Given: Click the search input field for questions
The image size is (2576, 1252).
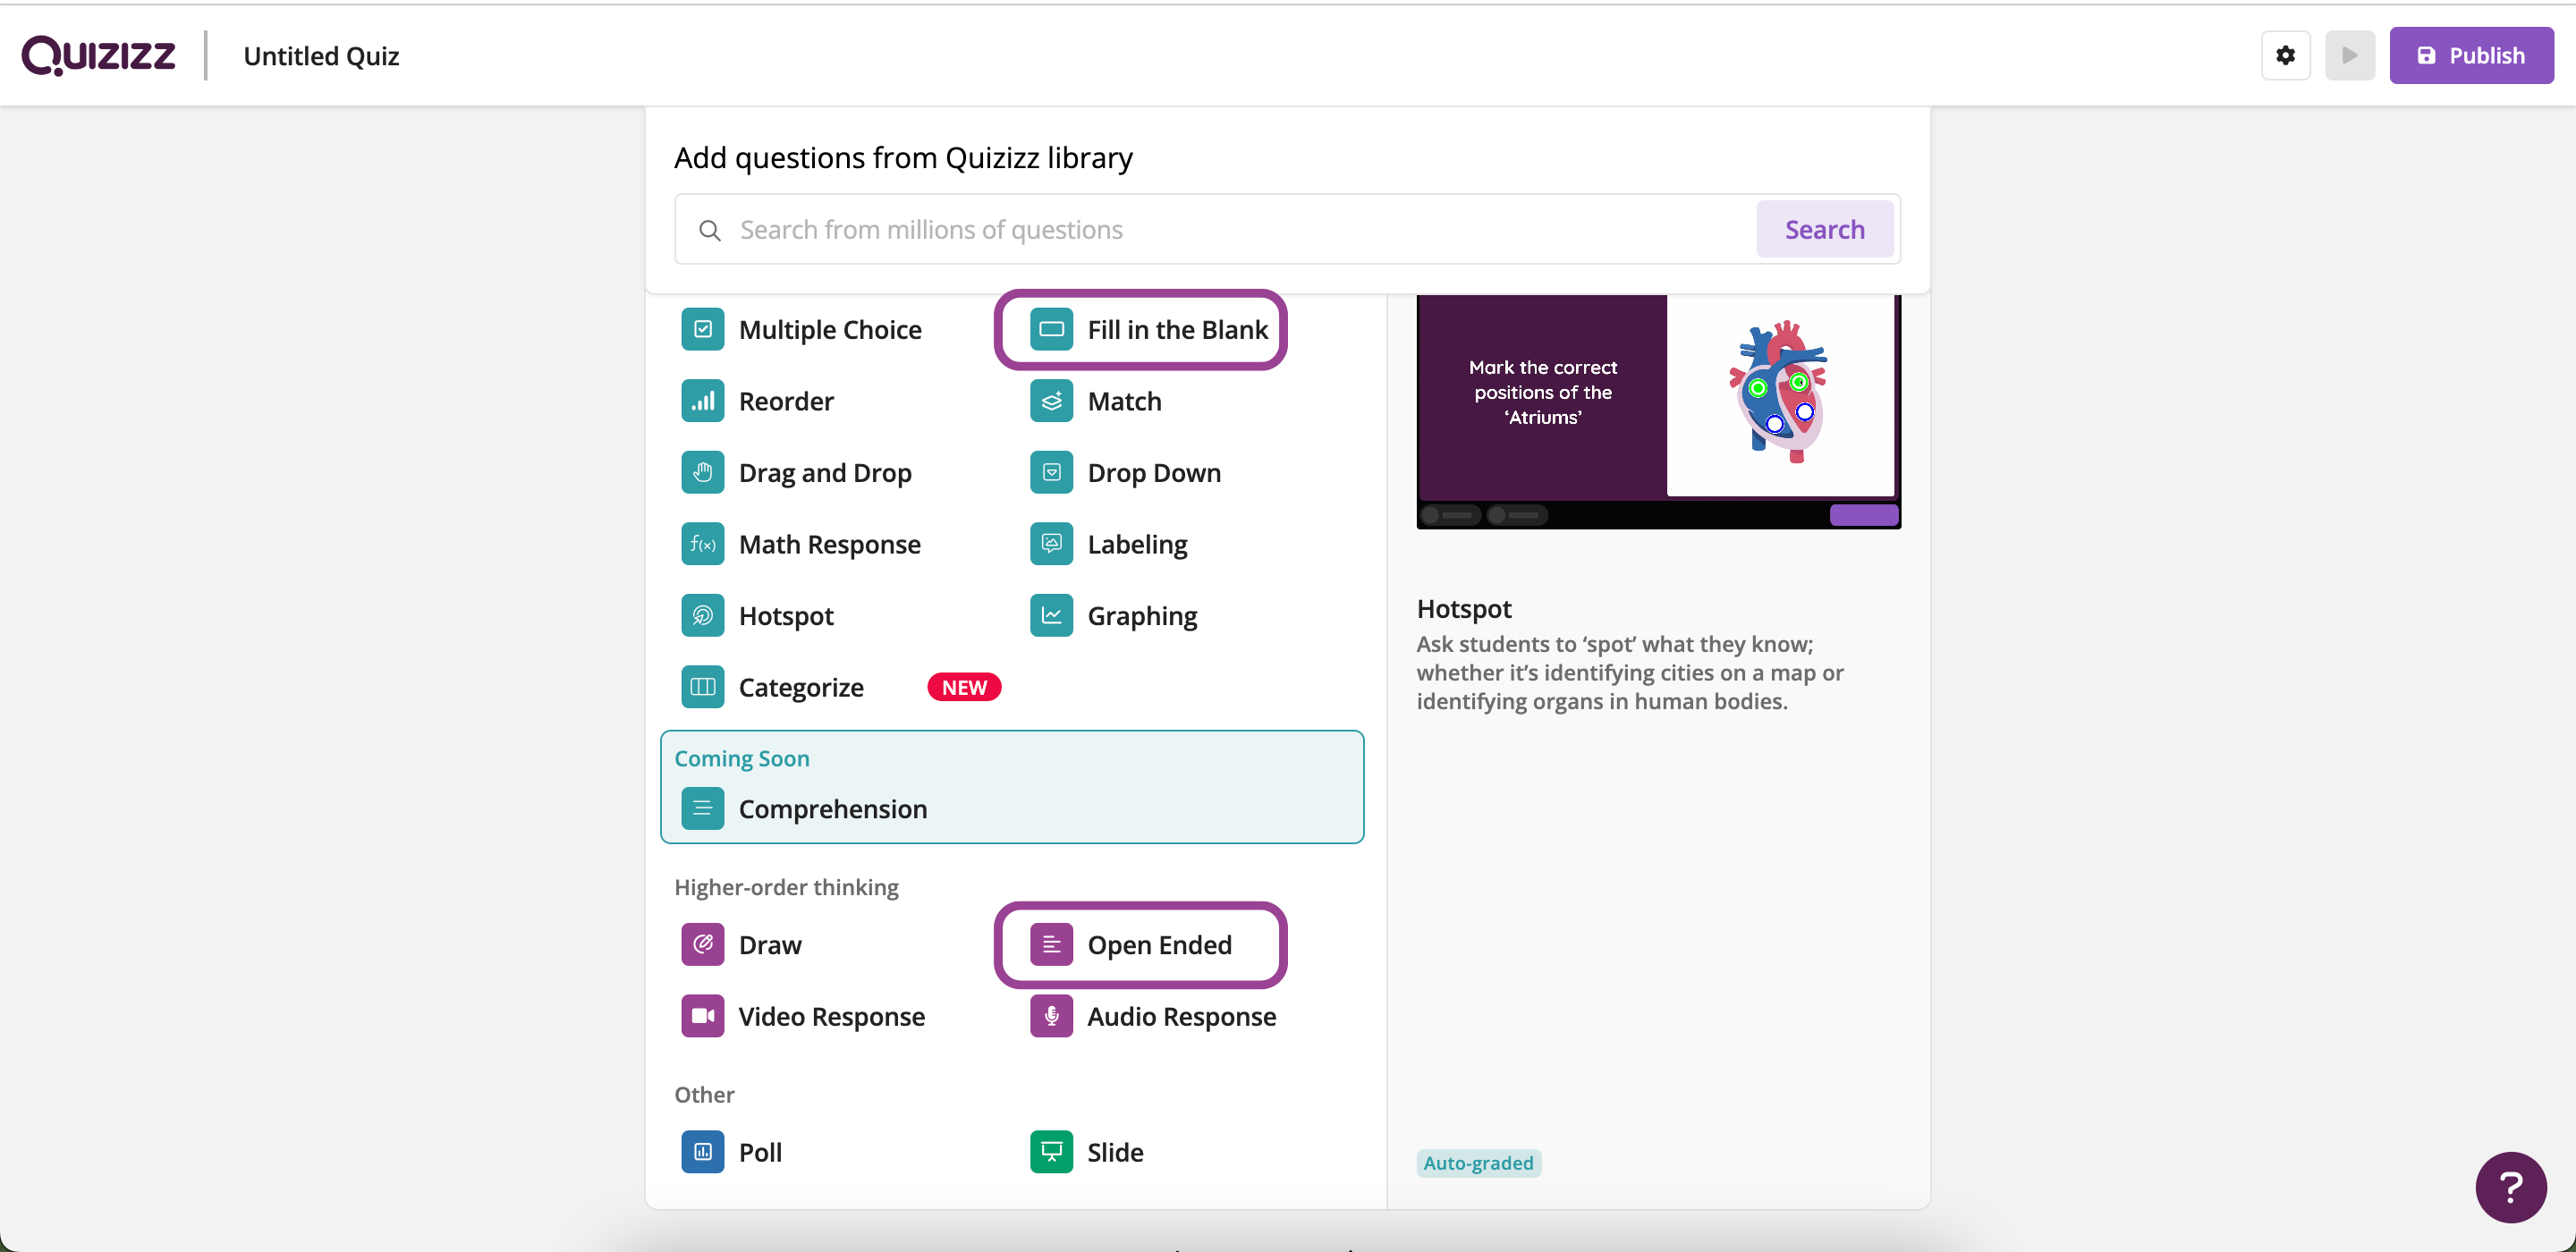Looking at the screenshot, I should click(1241, 228).
